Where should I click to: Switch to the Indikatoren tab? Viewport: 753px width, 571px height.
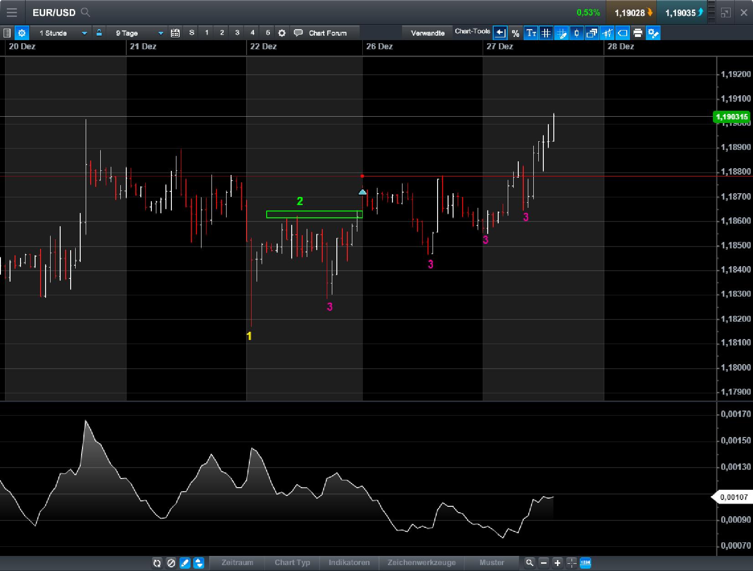click(349, 563)
